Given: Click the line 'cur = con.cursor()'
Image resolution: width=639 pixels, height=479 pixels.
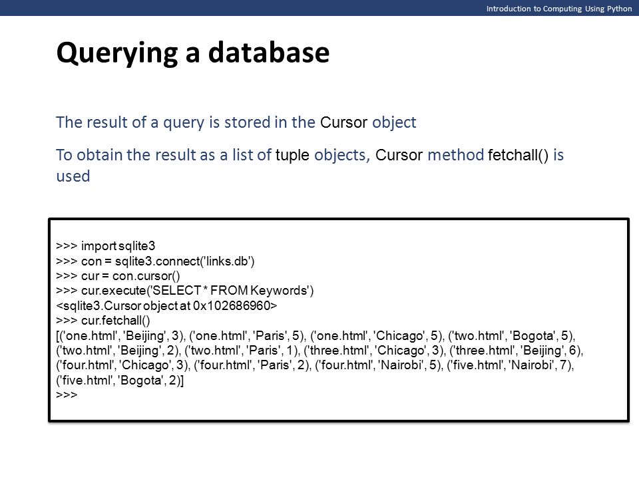Looking at the screenshot, I should click(118, 275).
